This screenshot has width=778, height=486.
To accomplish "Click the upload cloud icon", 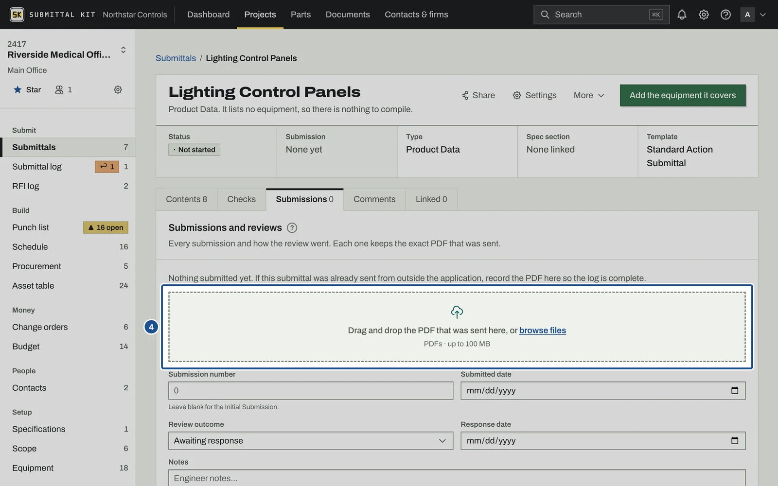I will click(x=457, y=312).
